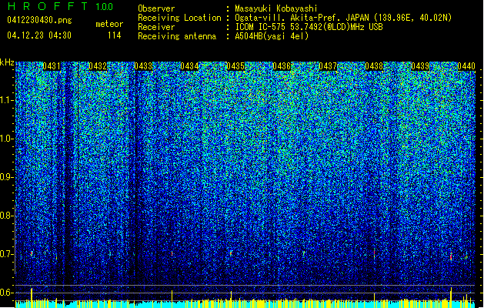Click the 0439 time marker
The height and width of the screenshot is (308, 484).
420,66
